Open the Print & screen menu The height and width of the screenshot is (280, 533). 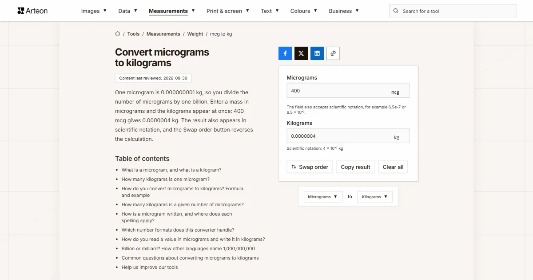point(228,11)
